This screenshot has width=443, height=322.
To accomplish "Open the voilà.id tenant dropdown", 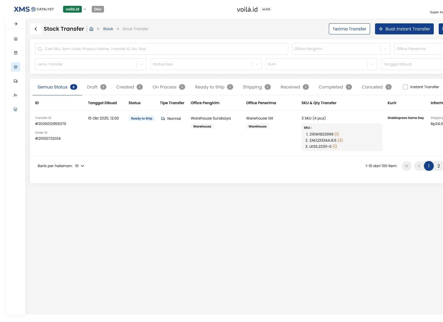I will click(75, 9).
